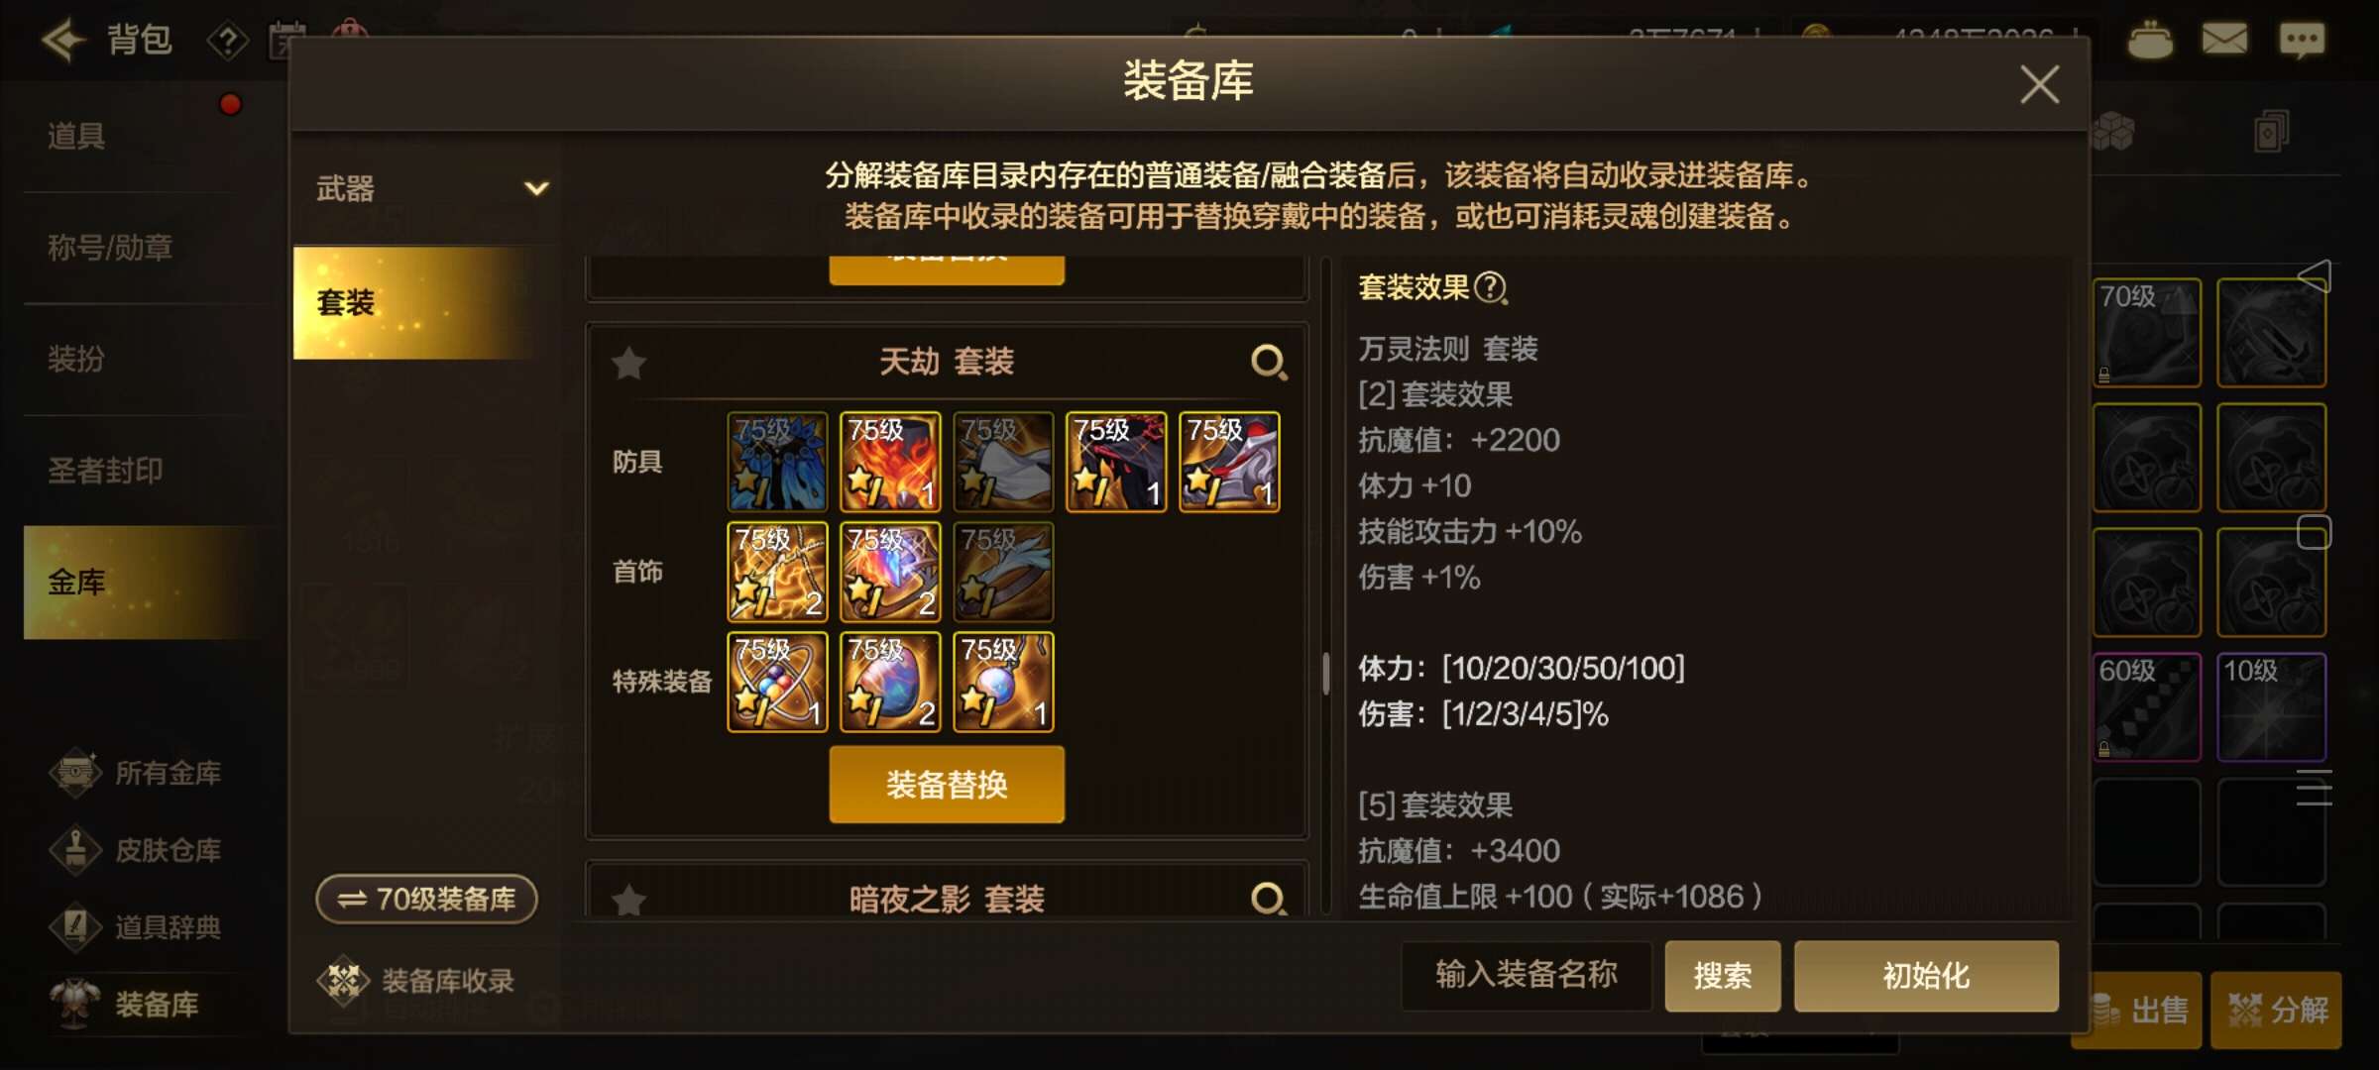The height and width of the screenshot is (1070, 2379).
Task: Click the chevron arrow beside 武器
Action: click(x=536, y=188)
